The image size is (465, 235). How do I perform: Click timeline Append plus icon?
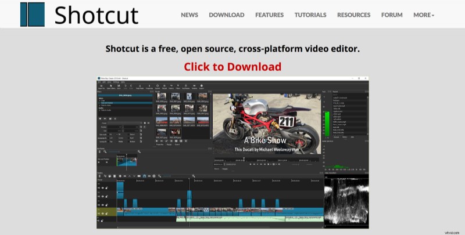(x=120, y=176)
